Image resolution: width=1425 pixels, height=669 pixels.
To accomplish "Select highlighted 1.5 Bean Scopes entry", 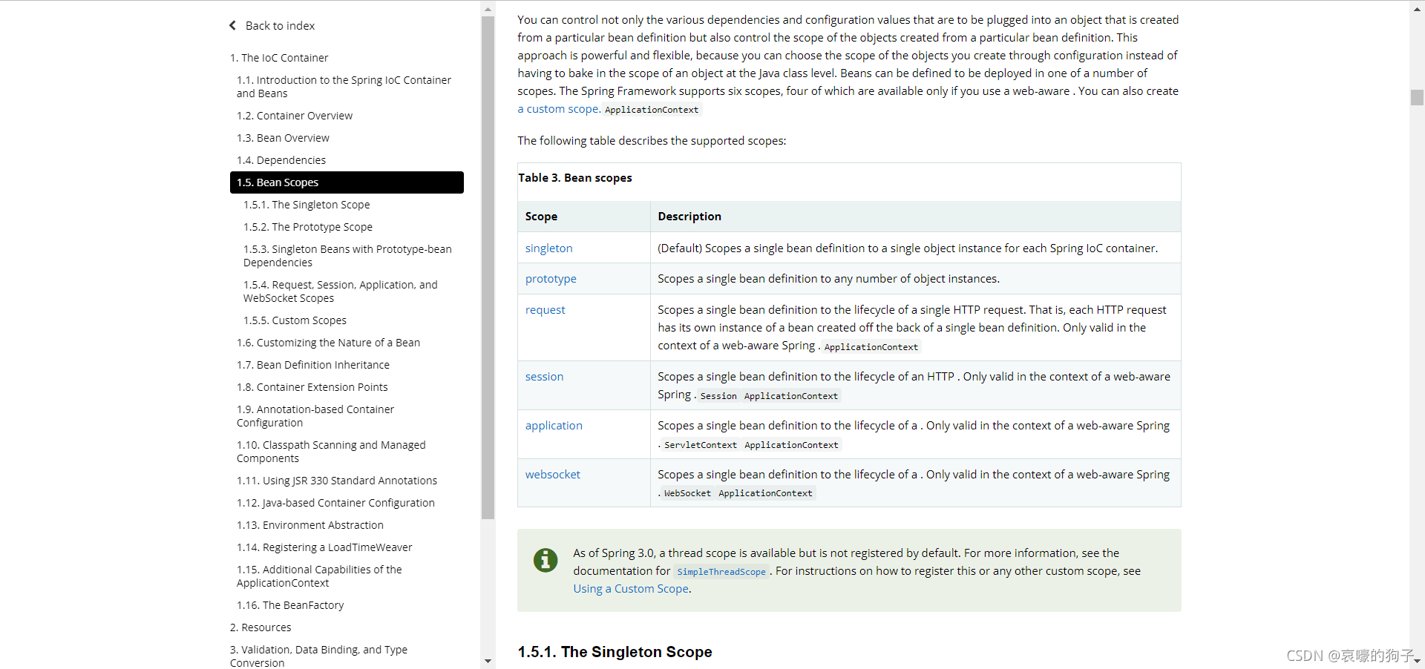I will click(x=347, y=182).
